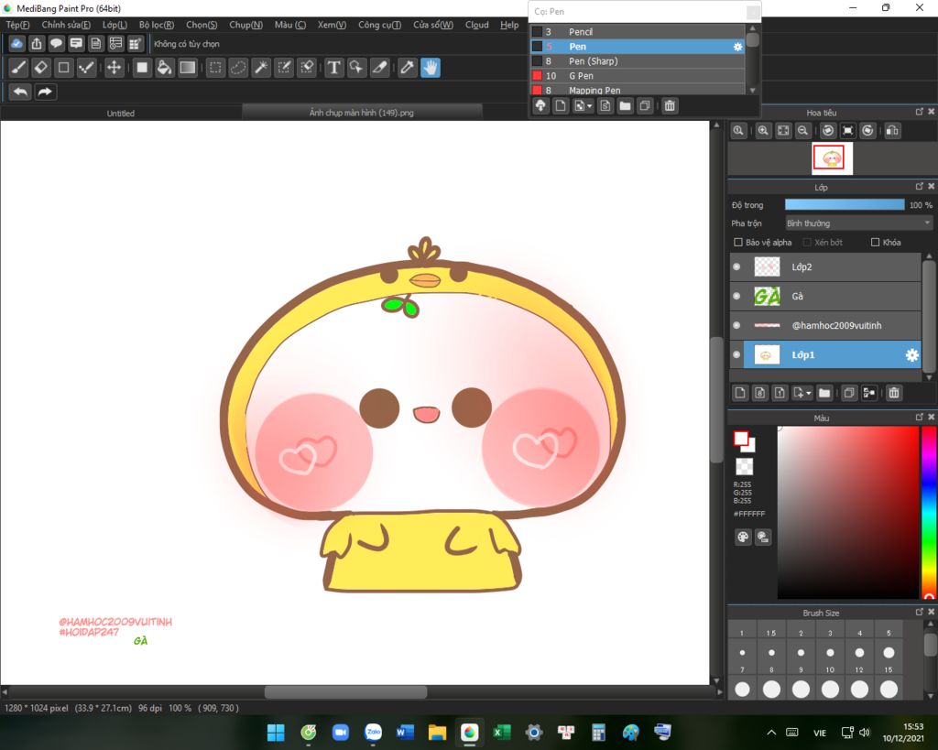Open the Pen brush settings gear
The image size is (938, 750).
point(737,47)
